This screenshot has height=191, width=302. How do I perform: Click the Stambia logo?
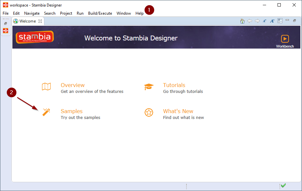tap(35, 37)
